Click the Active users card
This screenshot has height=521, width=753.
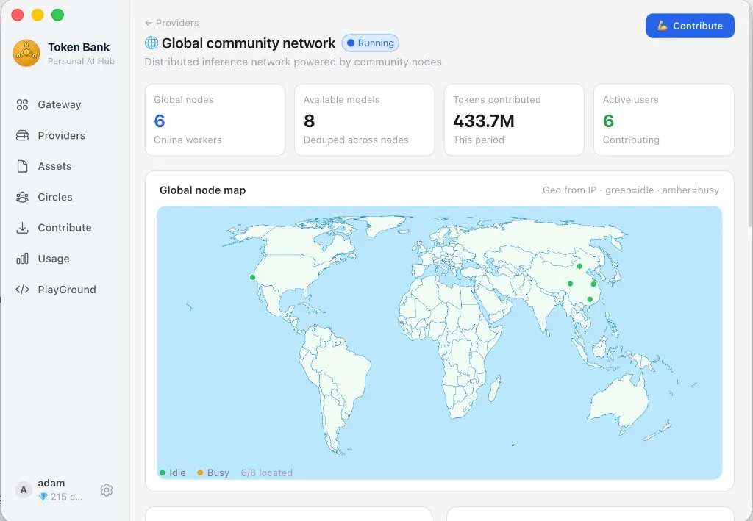click(664, 120)
